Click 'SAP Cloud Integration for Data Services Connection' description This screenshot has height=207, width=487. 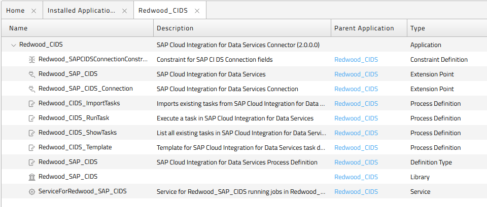pos(227,89)
